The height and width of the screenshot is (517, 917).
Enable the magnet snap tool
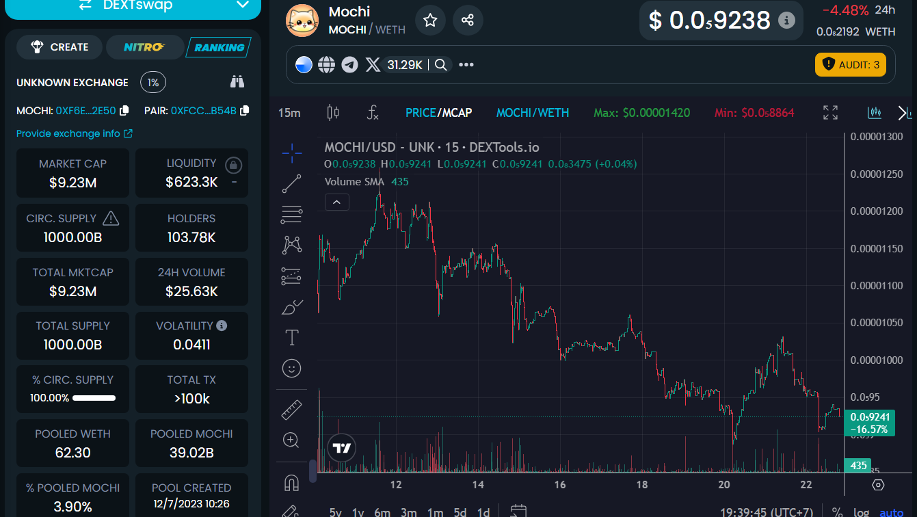(291, 482)
